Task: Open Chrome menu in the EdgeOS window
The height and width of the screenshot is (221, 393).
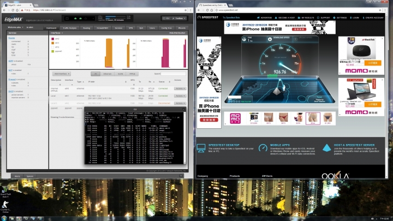Action: click(x=190, y=10)
